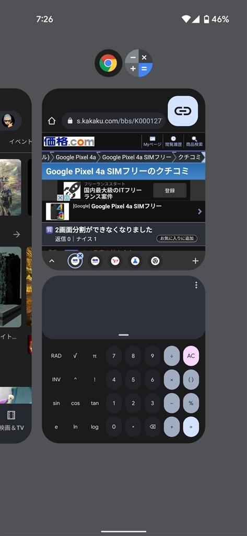Tap the factorial ! key

95,379
